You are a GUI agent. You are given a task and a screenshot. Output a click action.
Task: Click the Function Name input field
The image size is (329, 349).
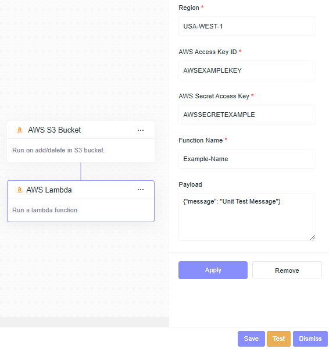(x=247, y=159)
